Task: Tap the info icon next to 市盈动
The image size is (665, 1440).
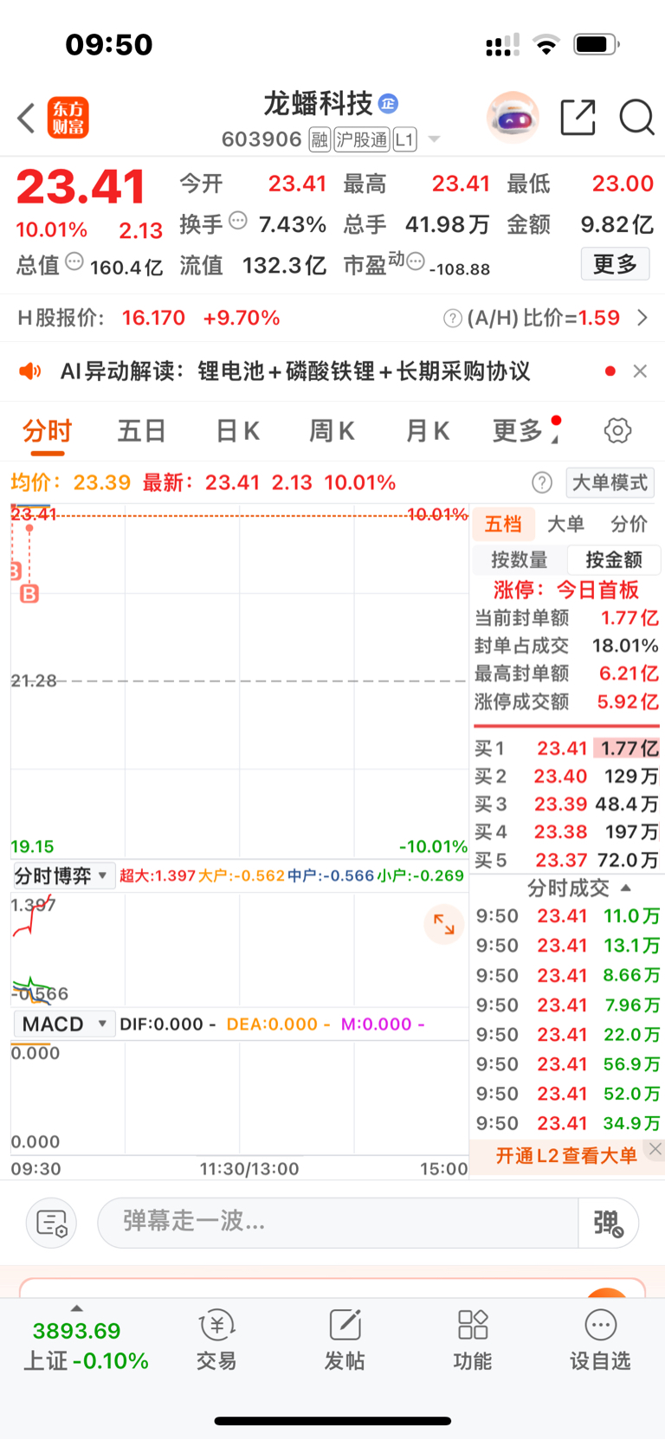Action: pyautogui.click(x=416, y=261)
